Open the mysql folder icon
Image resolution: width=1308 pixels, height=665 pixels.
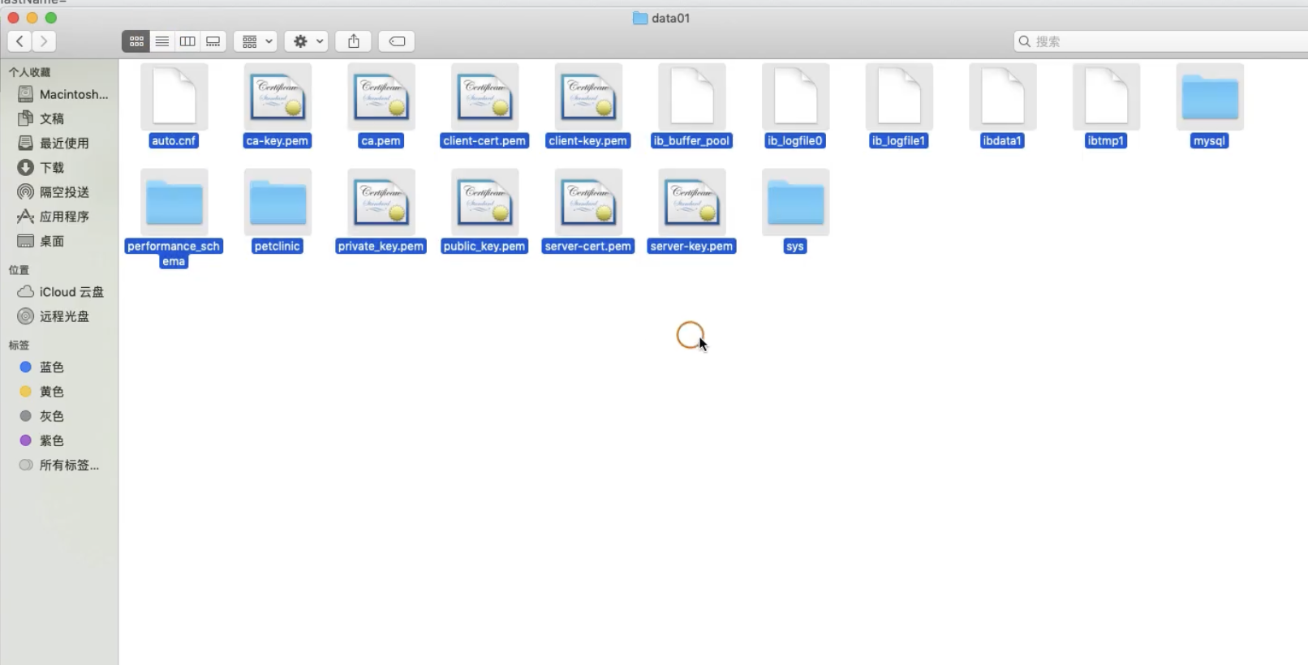tap(1209, 97)
